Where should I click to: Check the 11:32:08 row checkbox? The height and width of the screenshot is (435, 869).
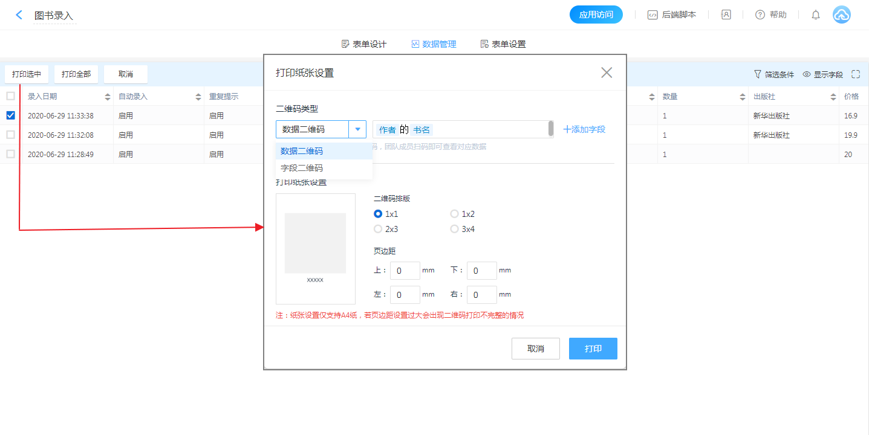[x=10, y=135]
